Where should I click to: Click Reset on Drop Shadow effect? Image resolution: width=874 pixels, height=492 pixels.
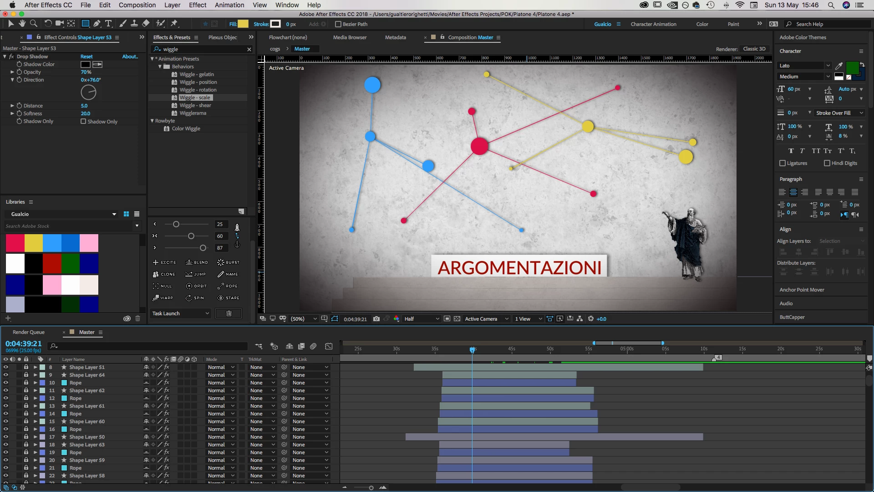86,56
